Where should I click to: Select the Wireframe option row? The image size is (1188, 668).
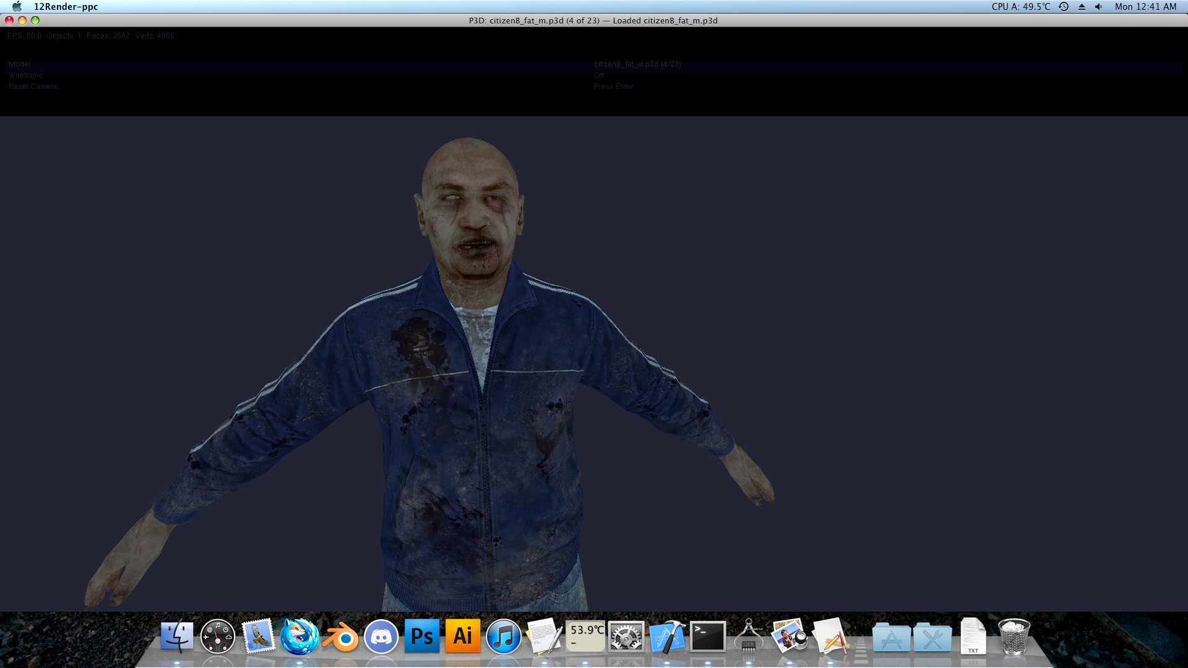click(26, 75)
